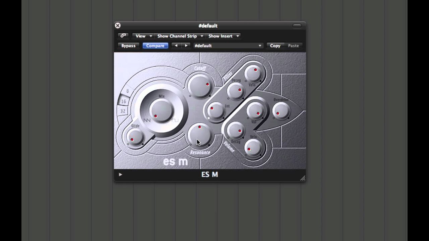Viewport: 429px width, 241px height.
Task: Open the #default preset dropdown
Action: click(228, 46)
